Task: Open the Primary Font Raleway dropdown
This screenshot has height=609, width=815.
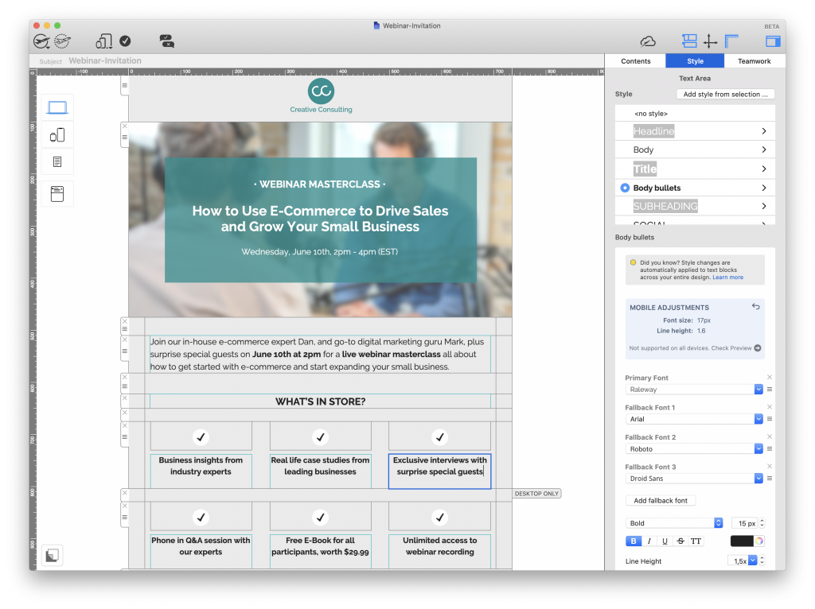Action: click(694, 390)
